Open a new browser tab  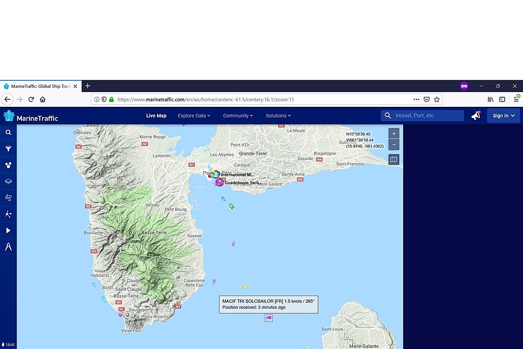88,86
